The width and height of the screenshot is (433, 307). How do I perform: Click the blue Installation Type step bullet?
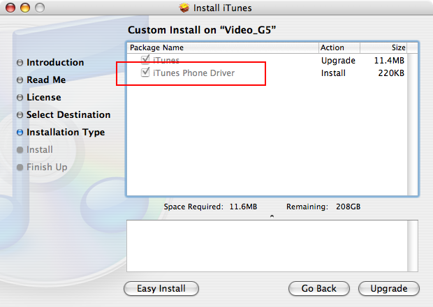[20, 133]
